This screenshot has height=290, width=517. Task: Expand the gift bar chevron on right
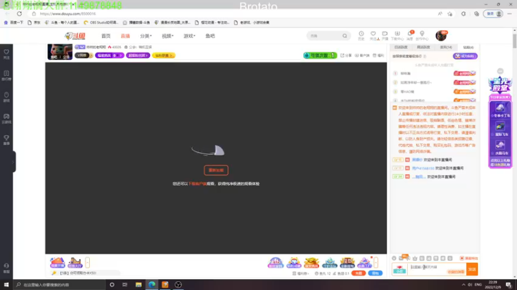pos(376,262)
